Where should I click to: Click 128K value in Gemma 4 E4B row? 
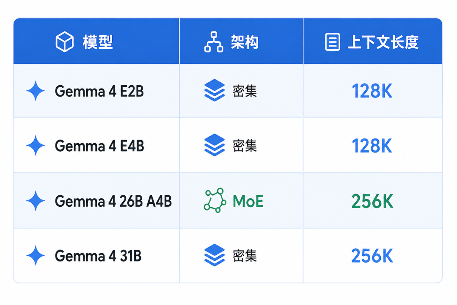tap(372, 146)
